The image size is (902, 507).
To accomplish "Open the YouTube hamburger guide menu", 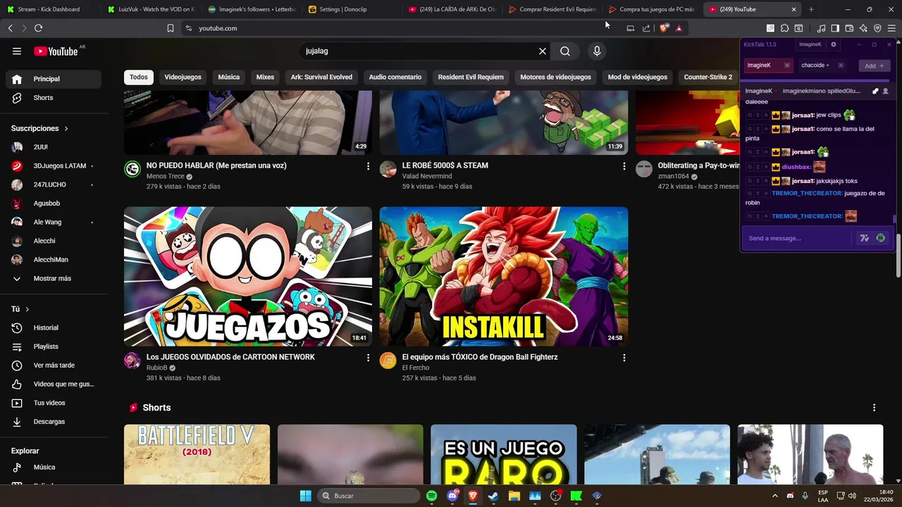I will pos(17,51).
